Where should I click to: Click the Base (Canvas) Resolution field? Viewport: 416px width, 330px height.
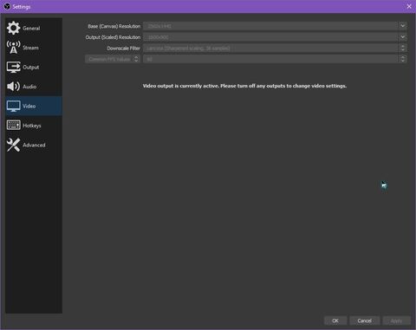pos(275,26)
